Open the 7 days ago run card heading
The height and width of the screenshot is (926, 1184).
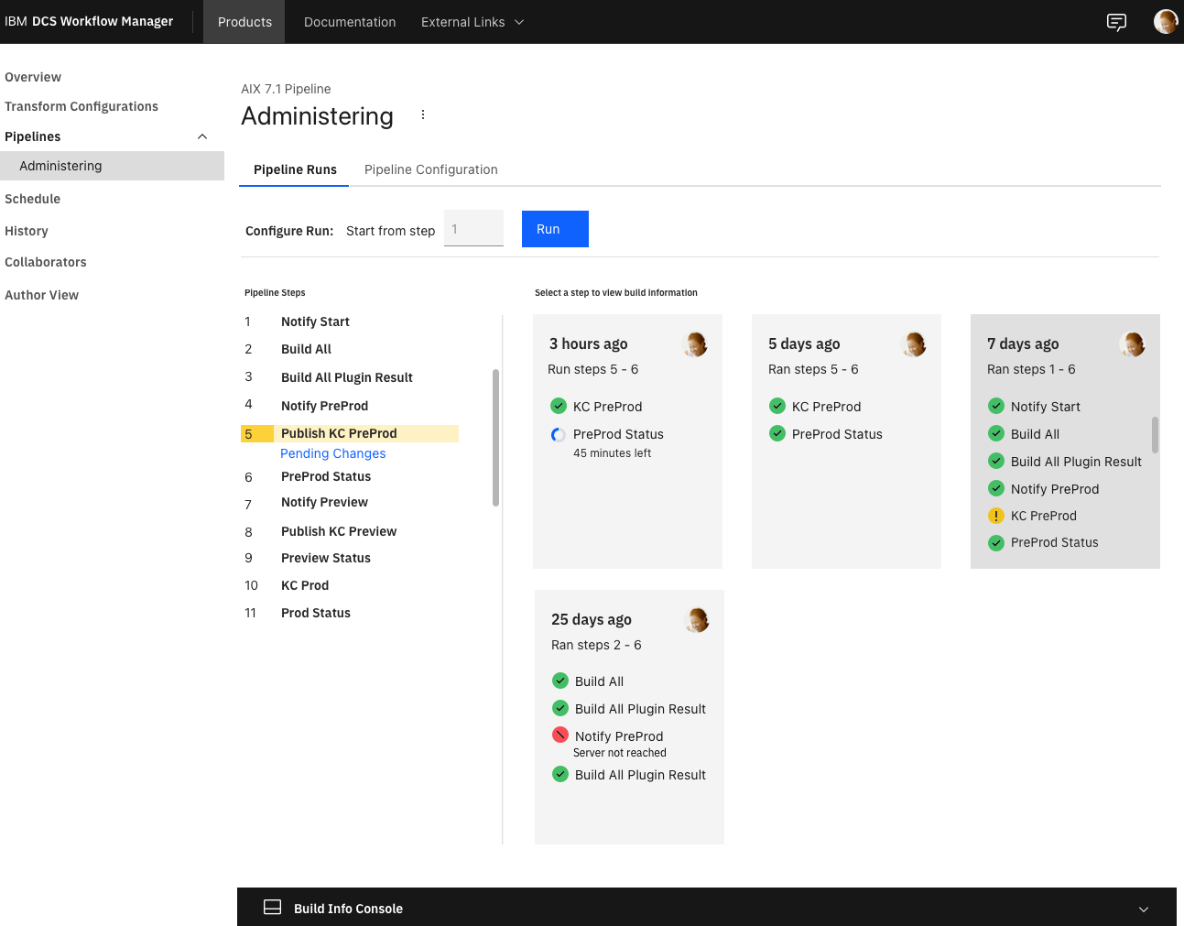point(1023,343)
